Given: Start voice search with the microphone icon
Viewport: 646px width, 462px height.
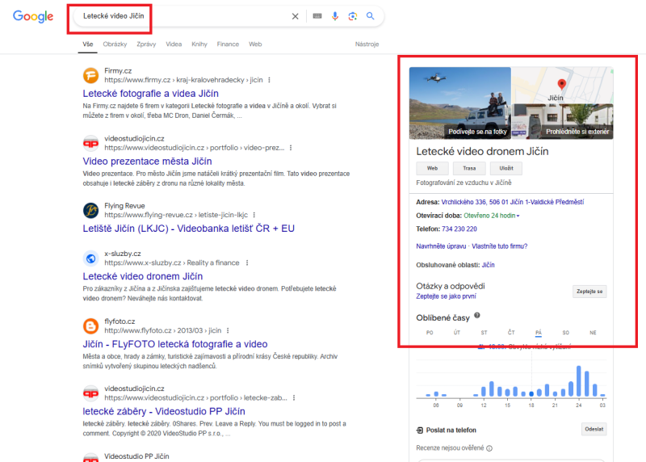Looking at the screenshot, I should 335,16.
